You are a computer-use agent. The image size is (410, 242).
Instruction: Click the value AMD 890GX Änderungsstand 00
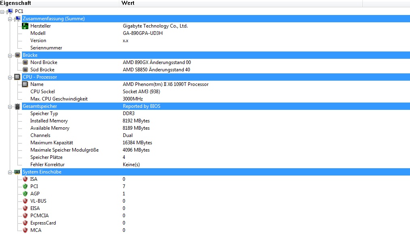(157, 62)
